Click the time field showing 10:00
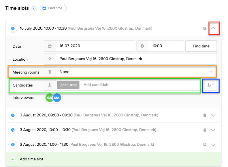This screenshot has width=228, height=167. coord(166,46)
